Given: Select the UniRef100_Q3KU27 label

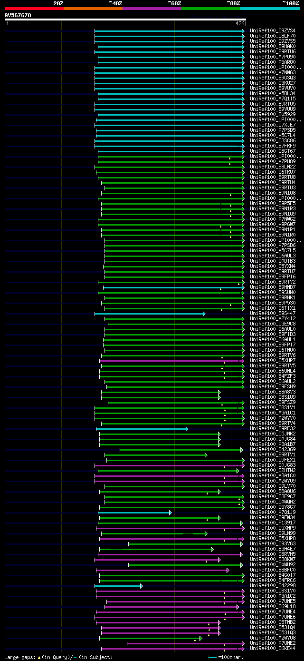Looking at the screenshot, I should click(273, 83).
